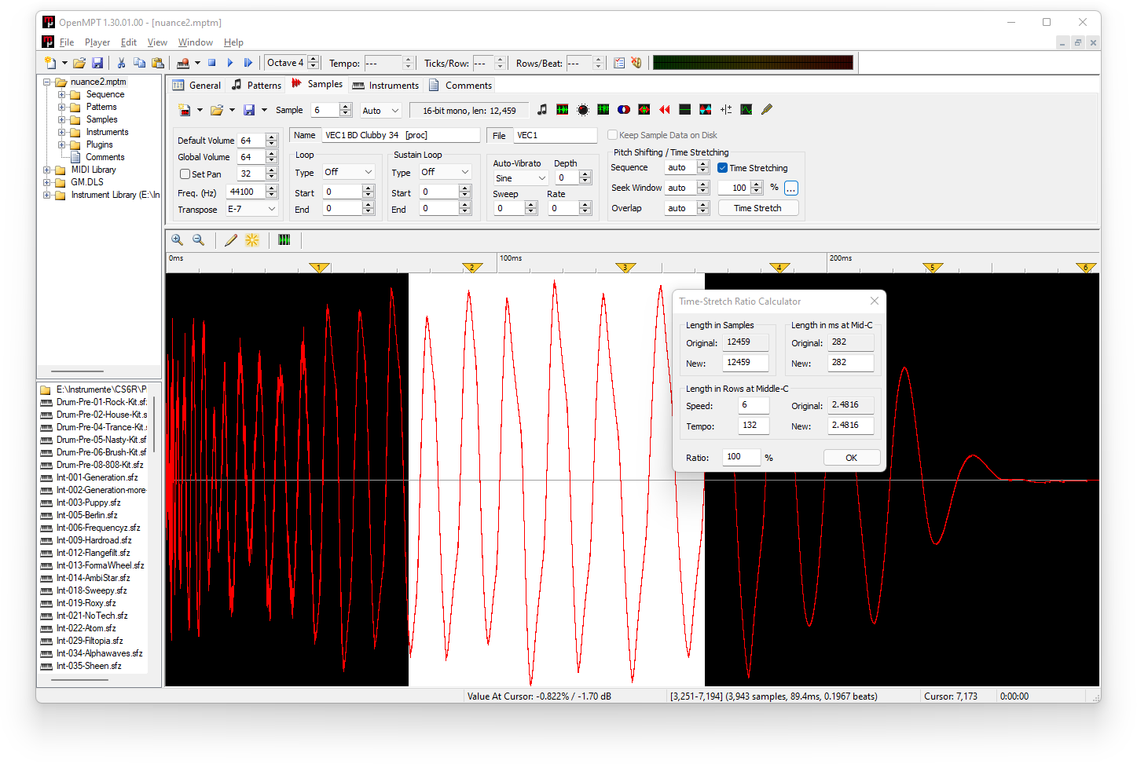The image size is (1137, 764).
Task: Click the main toolbar play button
Action: (230, 63)
